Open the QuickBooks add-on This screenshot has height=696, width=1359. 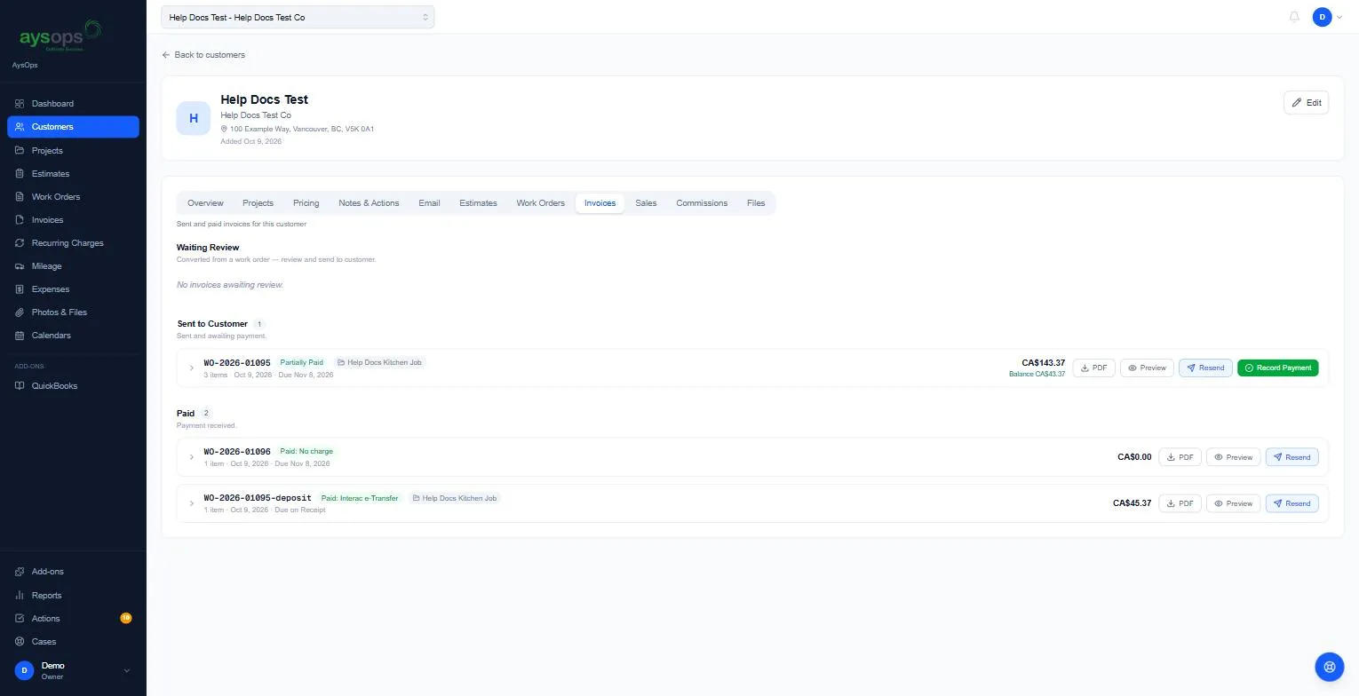[x=73, y=386]
